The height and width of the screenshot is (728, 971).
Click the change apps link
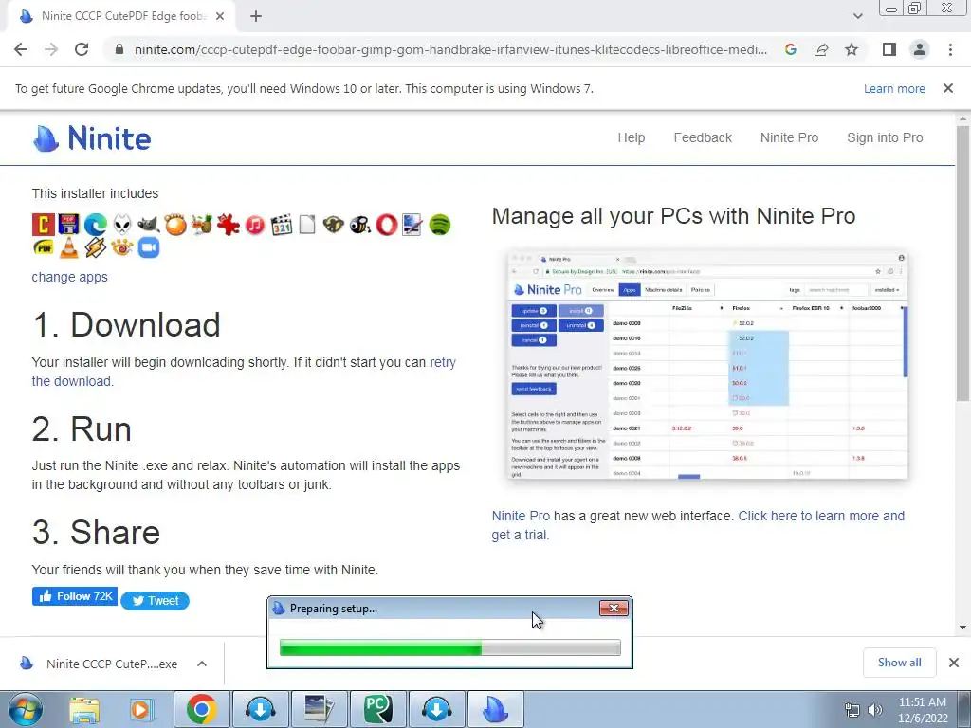tap(69, 277)
